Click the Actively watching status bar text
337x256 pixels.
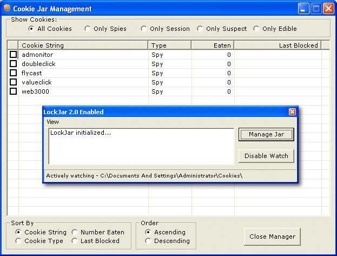point(144,176)
